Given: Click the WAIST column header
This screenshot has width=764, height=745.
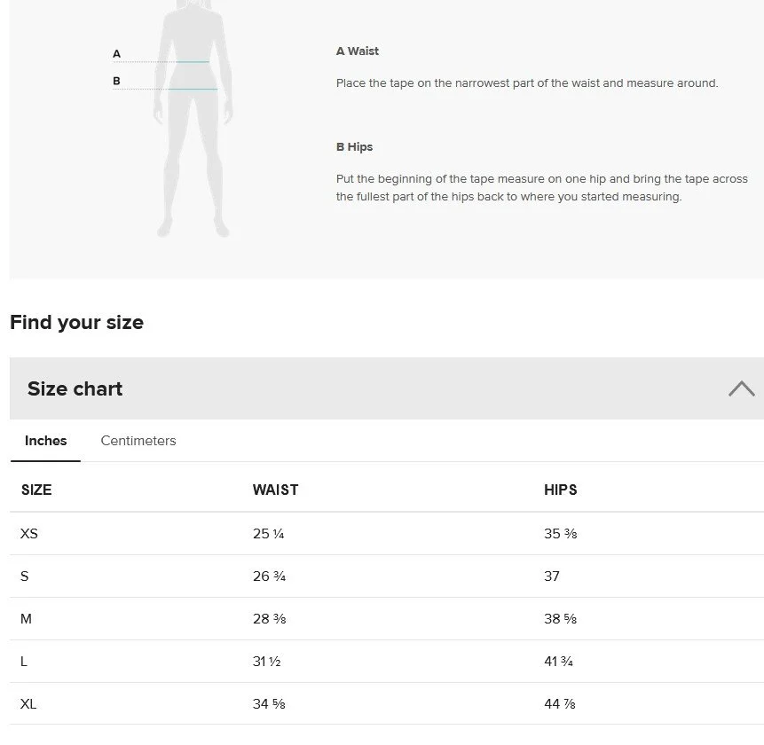Looking at the screenshot, I should coord(275,490).
